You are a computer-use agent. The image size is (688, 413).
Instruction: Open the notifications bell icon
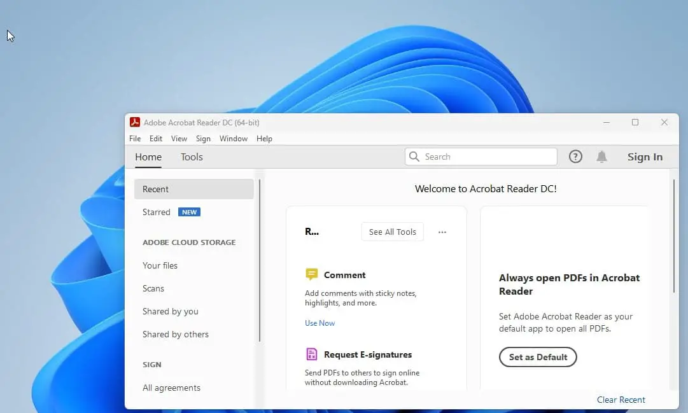coord(601,157)
